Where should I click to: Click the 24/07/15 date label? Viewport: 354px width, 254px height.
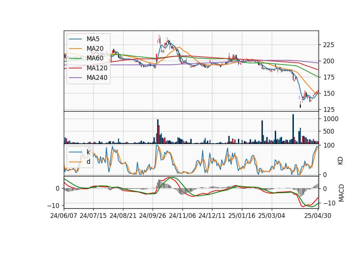click(93, 216)
